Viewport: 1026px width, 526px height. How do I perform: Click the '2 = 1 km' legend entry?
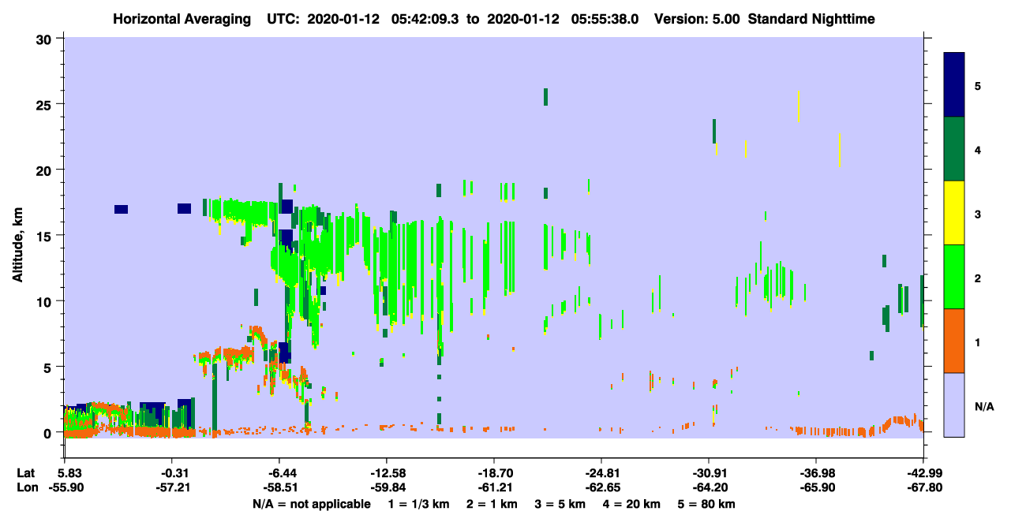pos(492,504)
